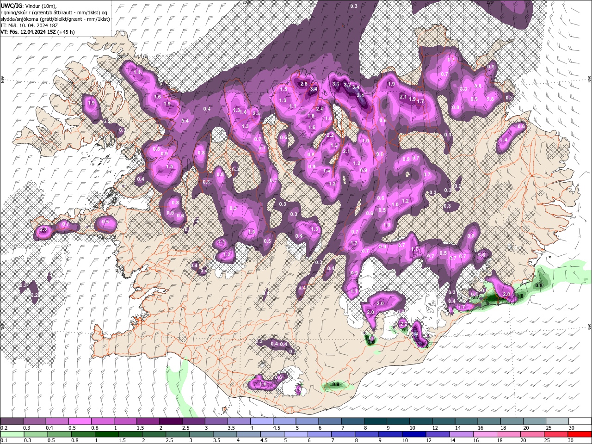Pick the light periwinkle swatch at 5 on rain scale
Screen dimensions: 592x444
tap(296, 434)
